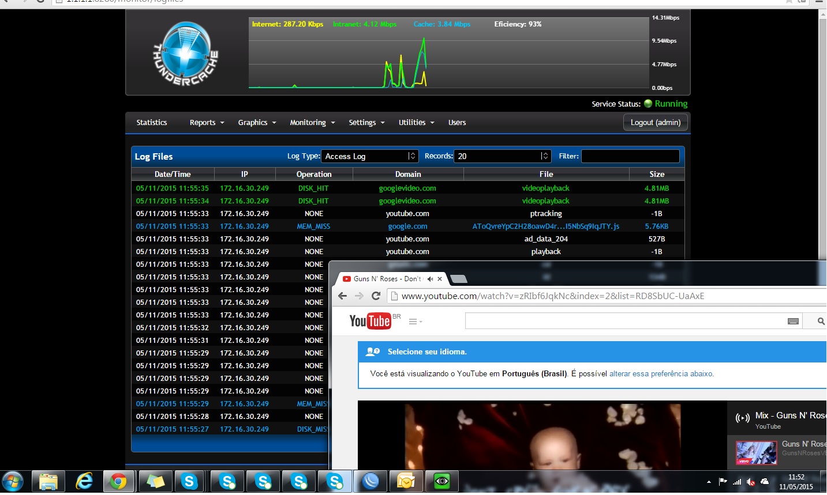Open the green eye application in the taskbar

(442, 481)
